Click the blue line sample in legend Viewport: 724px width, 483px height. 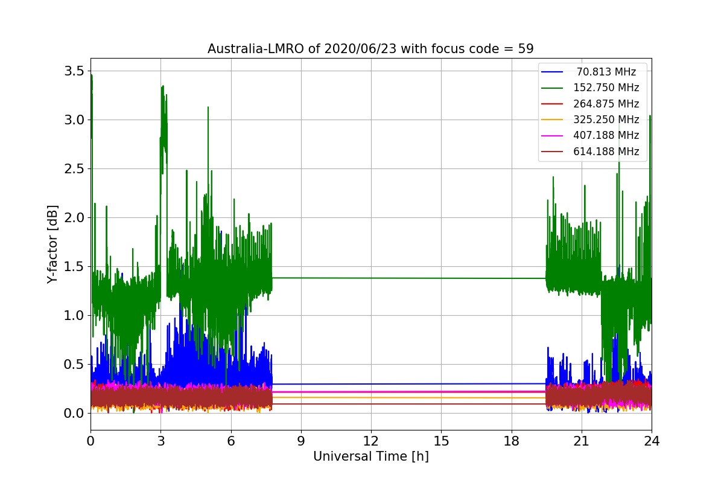coord(552,72)
